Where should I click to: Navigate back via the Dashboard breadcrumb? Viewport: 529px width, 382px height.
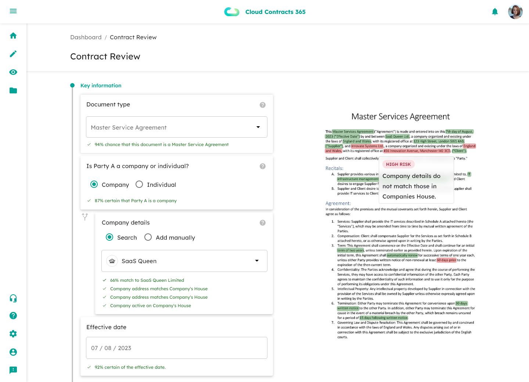pos(86,37)
